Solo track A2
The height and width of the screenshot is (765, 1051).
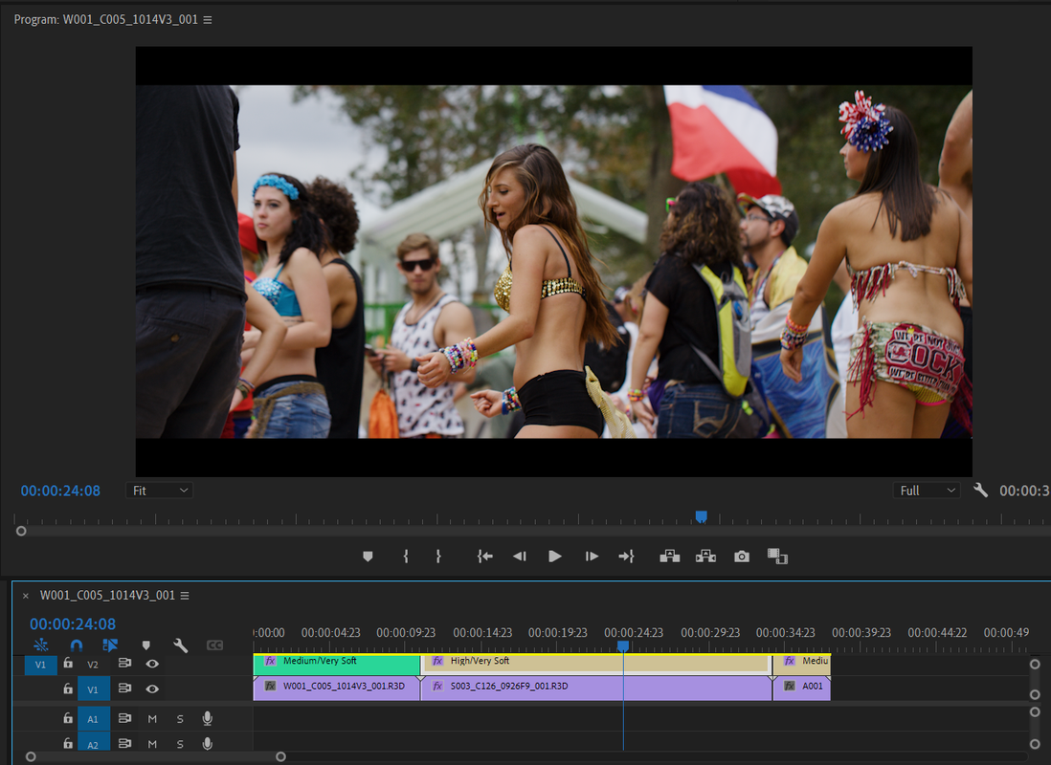pos(180,744)
